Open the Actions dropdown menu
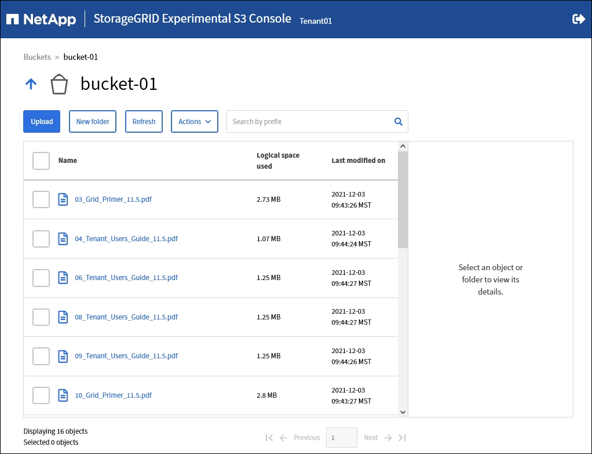This screenshot has width=592, height=454. coord(194,122)
